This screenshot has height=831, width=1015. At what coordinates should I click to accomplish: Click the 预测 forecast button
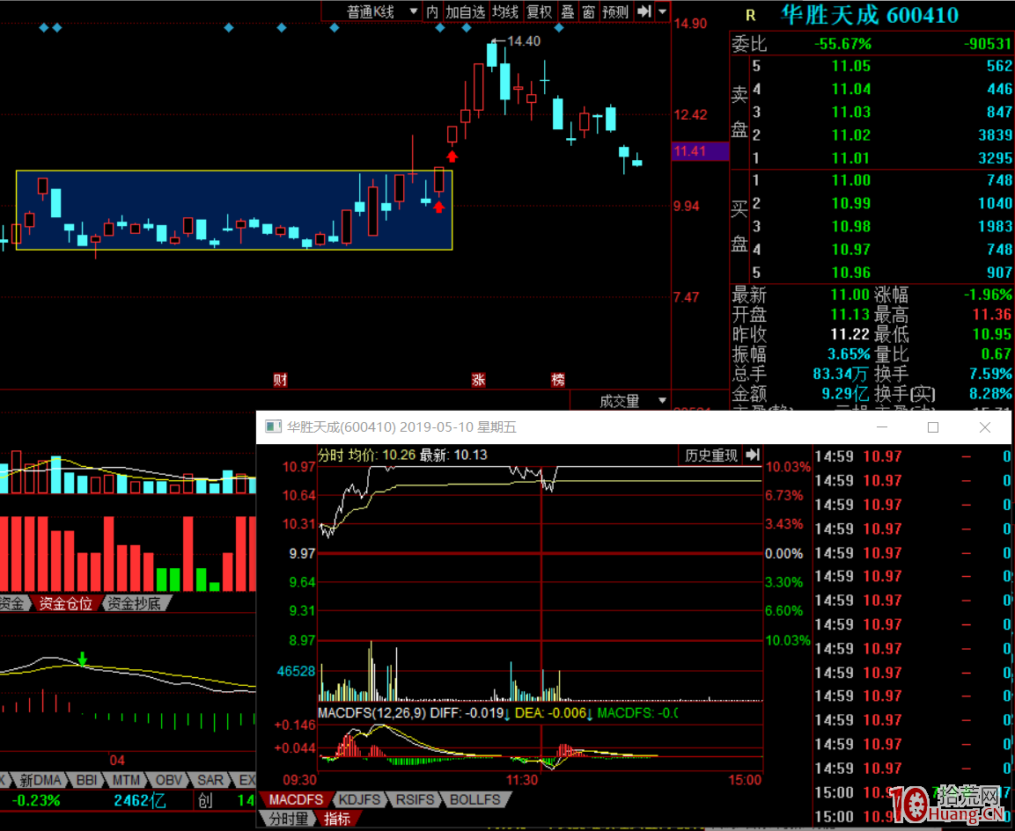(x=615, y=11)
